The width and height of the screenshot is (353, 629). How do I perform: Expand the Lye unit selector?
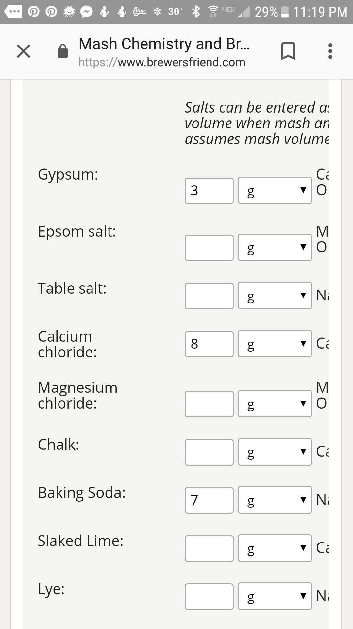[x=275, y=596]
